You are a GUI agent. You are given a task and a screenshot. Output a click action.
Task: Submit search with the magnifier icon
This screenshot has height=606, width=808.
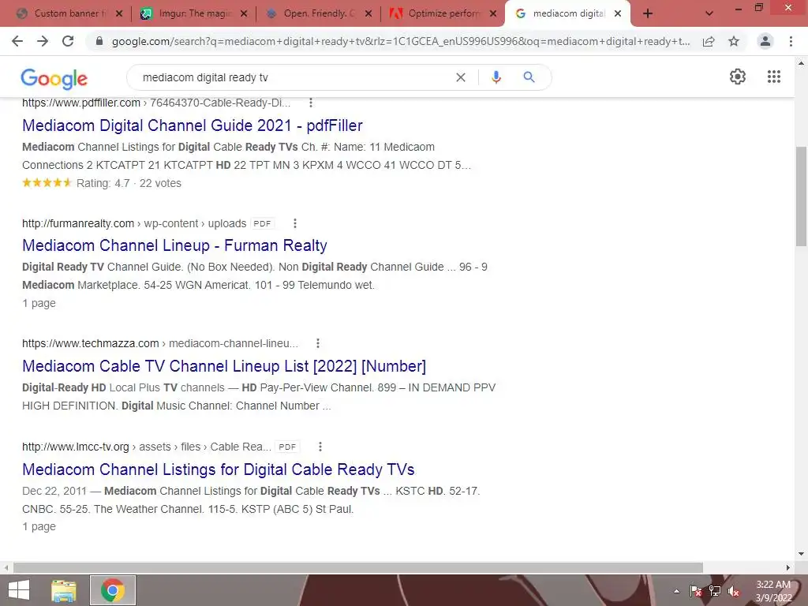(x=529, y=77)
